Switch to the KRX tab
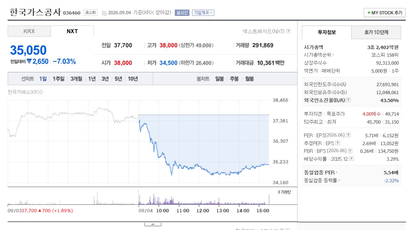This screenshot has width=410, height=230. point(29,31)
